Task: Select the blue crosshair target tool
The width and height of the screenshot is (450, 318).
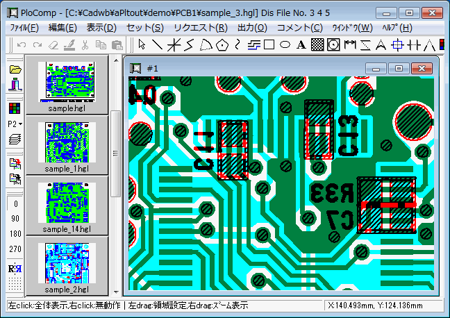Action: point(397,44)
